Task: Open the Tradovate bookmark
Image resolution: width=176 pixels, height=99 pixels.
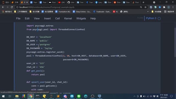Action: pos(102,12)
